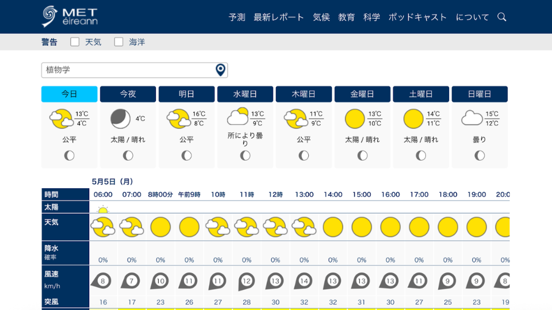Click moon phase icon under 日曜日
The height and width of the screenshot is (310, 552).
[480, 156]
